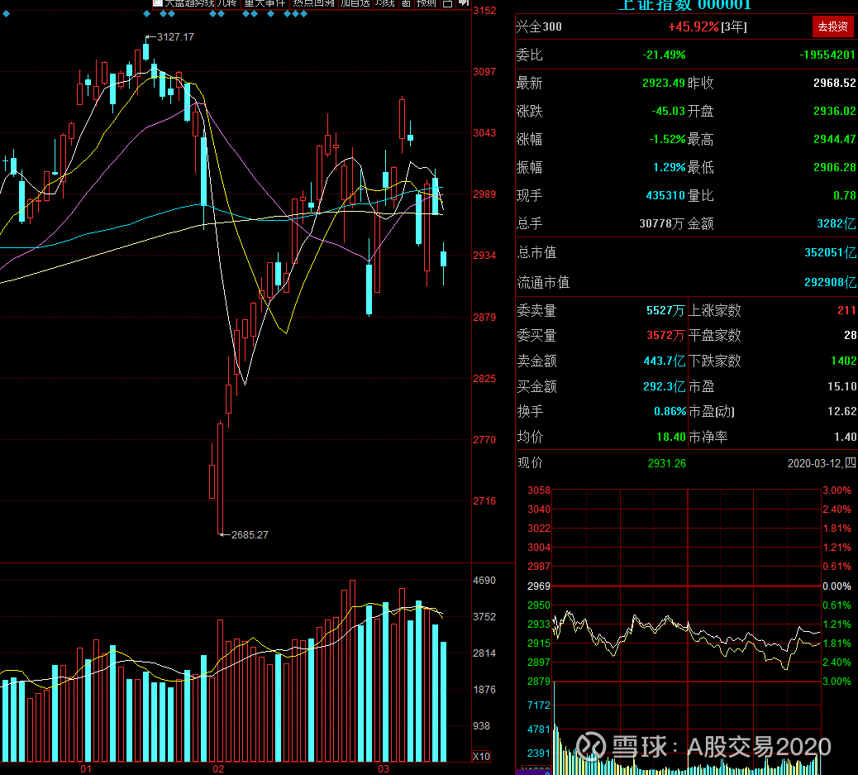The image size is (858, 775).
Task: Click the 九转 indicator button
Action: click(227, 2)
